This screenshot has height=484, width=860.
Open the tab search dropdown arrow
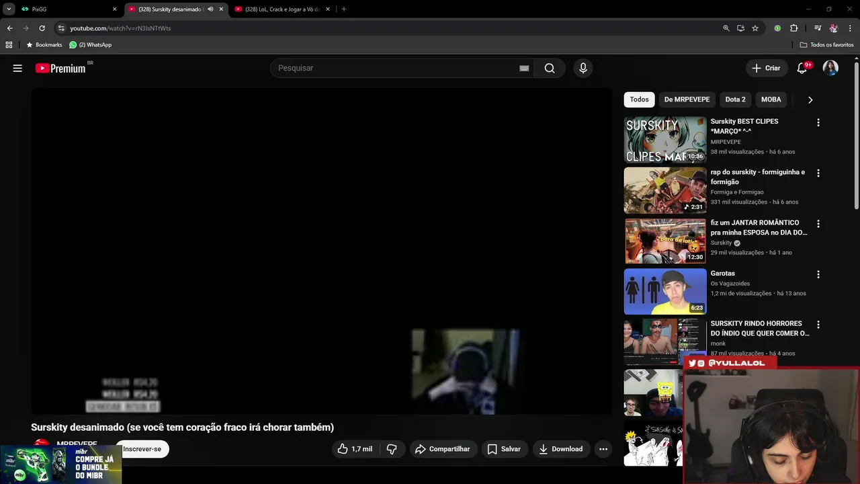[x=9, y=9]
